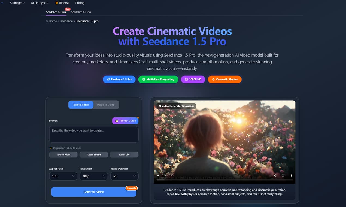The width and height of the screenshot is (346, 207).
Task: Click the 1080P HD feature badge
Action: (193, 79)
